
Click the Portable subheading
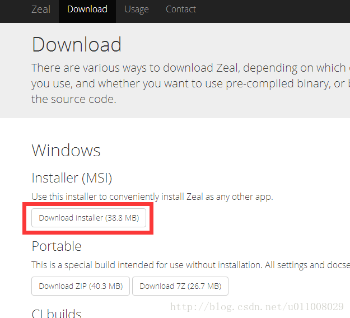tap(57, 246)
